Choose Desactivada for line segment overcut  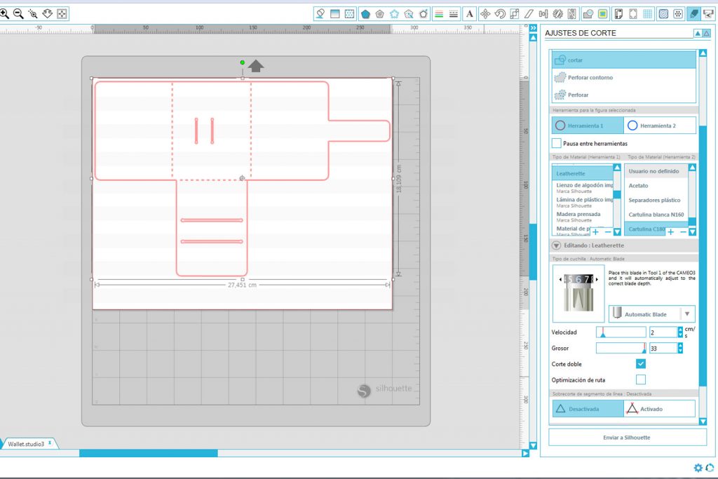(x=588, y=408)
